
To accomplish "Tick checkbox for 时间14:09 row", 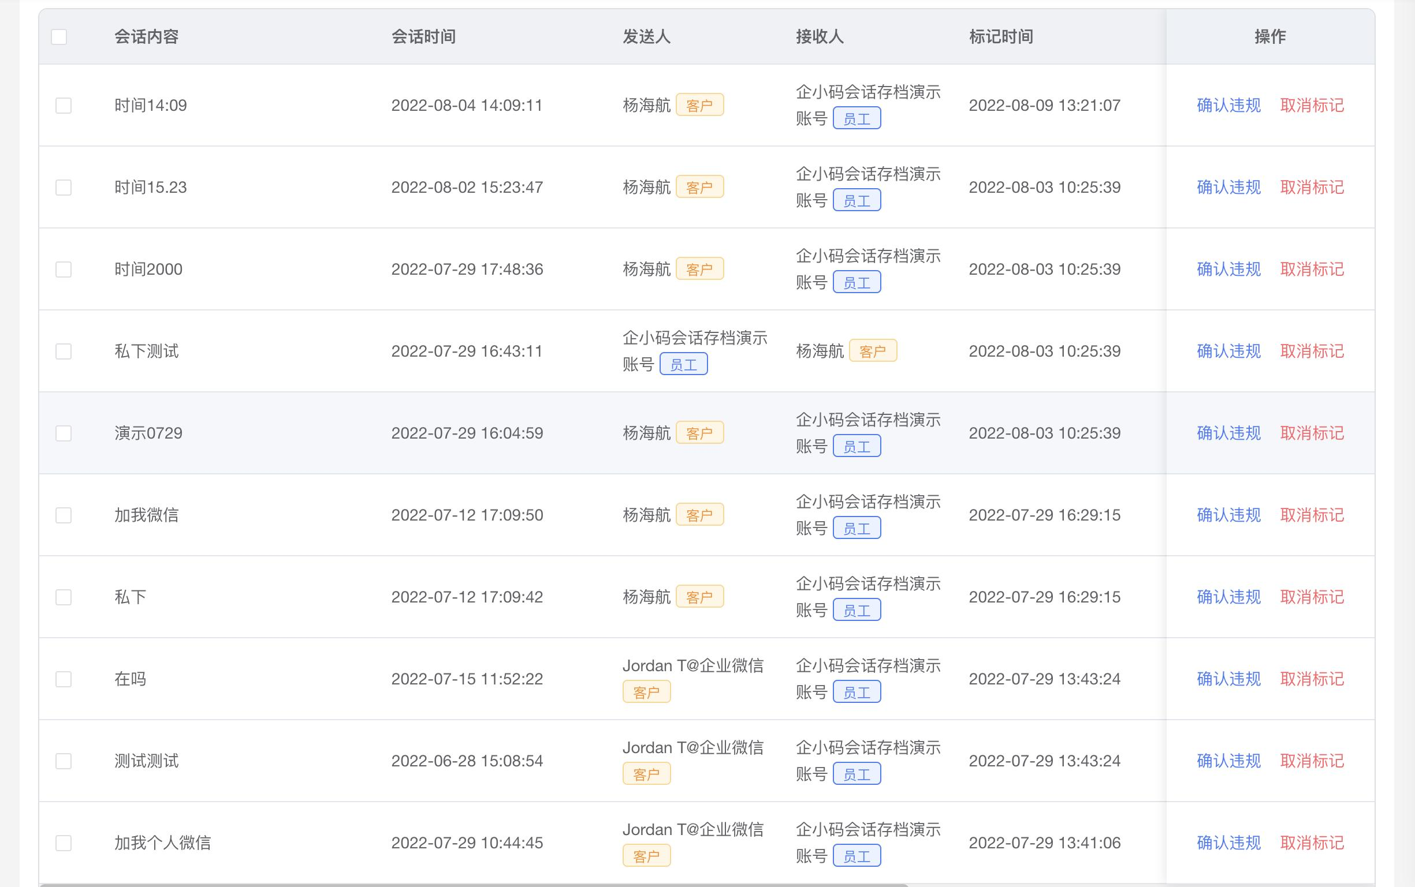I will pos(64,106).
